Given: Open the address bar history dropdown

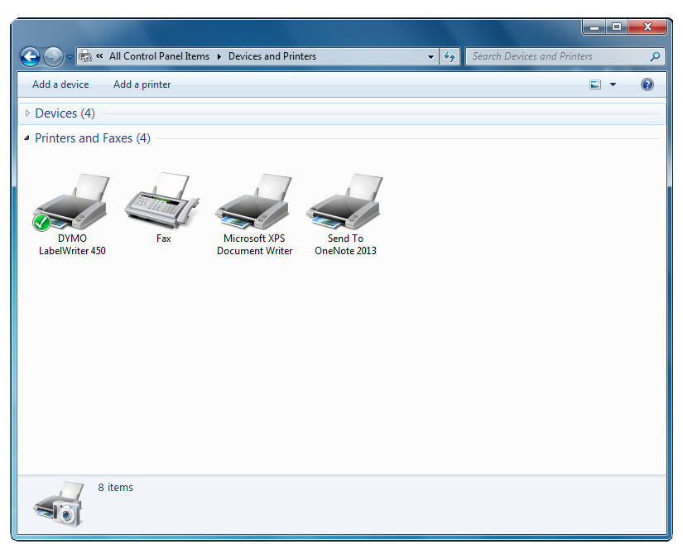Looking at the screenshot, I should pos(430,56).
